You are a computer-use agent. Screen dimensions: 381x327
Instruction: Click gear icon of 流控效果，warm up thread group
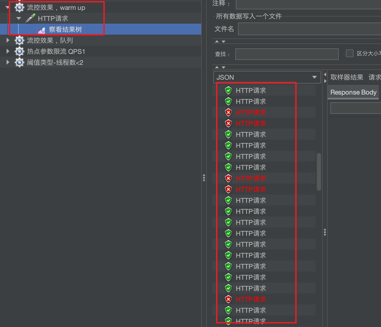tap(19, 7)
